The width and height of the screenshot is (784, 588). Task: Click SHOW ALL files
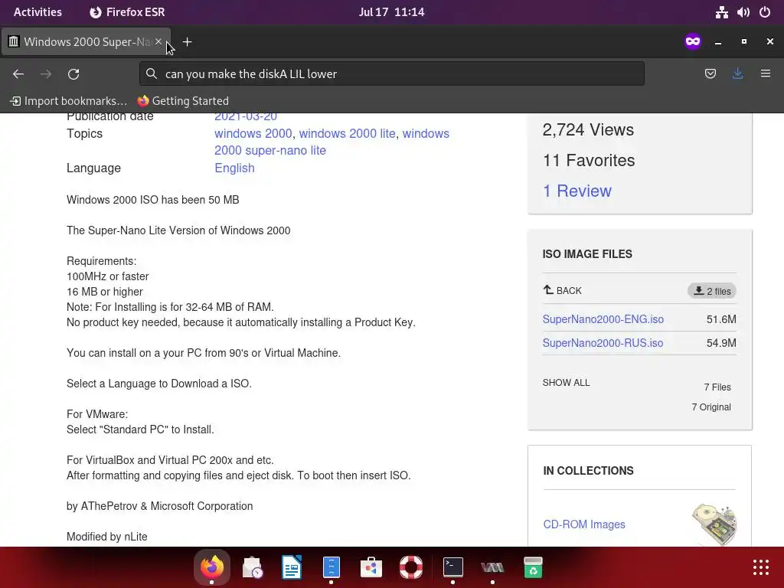point(566,383)
